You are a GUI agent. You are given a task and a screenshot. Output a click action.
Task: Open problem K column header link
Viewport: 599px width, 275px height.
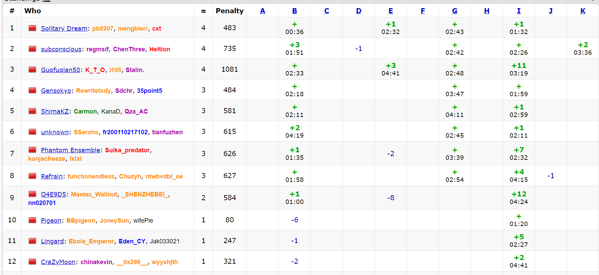coord(583,11)
